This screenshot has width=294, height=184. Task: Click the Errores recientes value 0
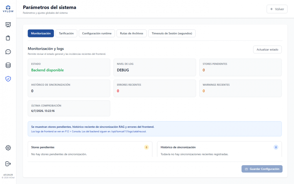pos(118,91)
